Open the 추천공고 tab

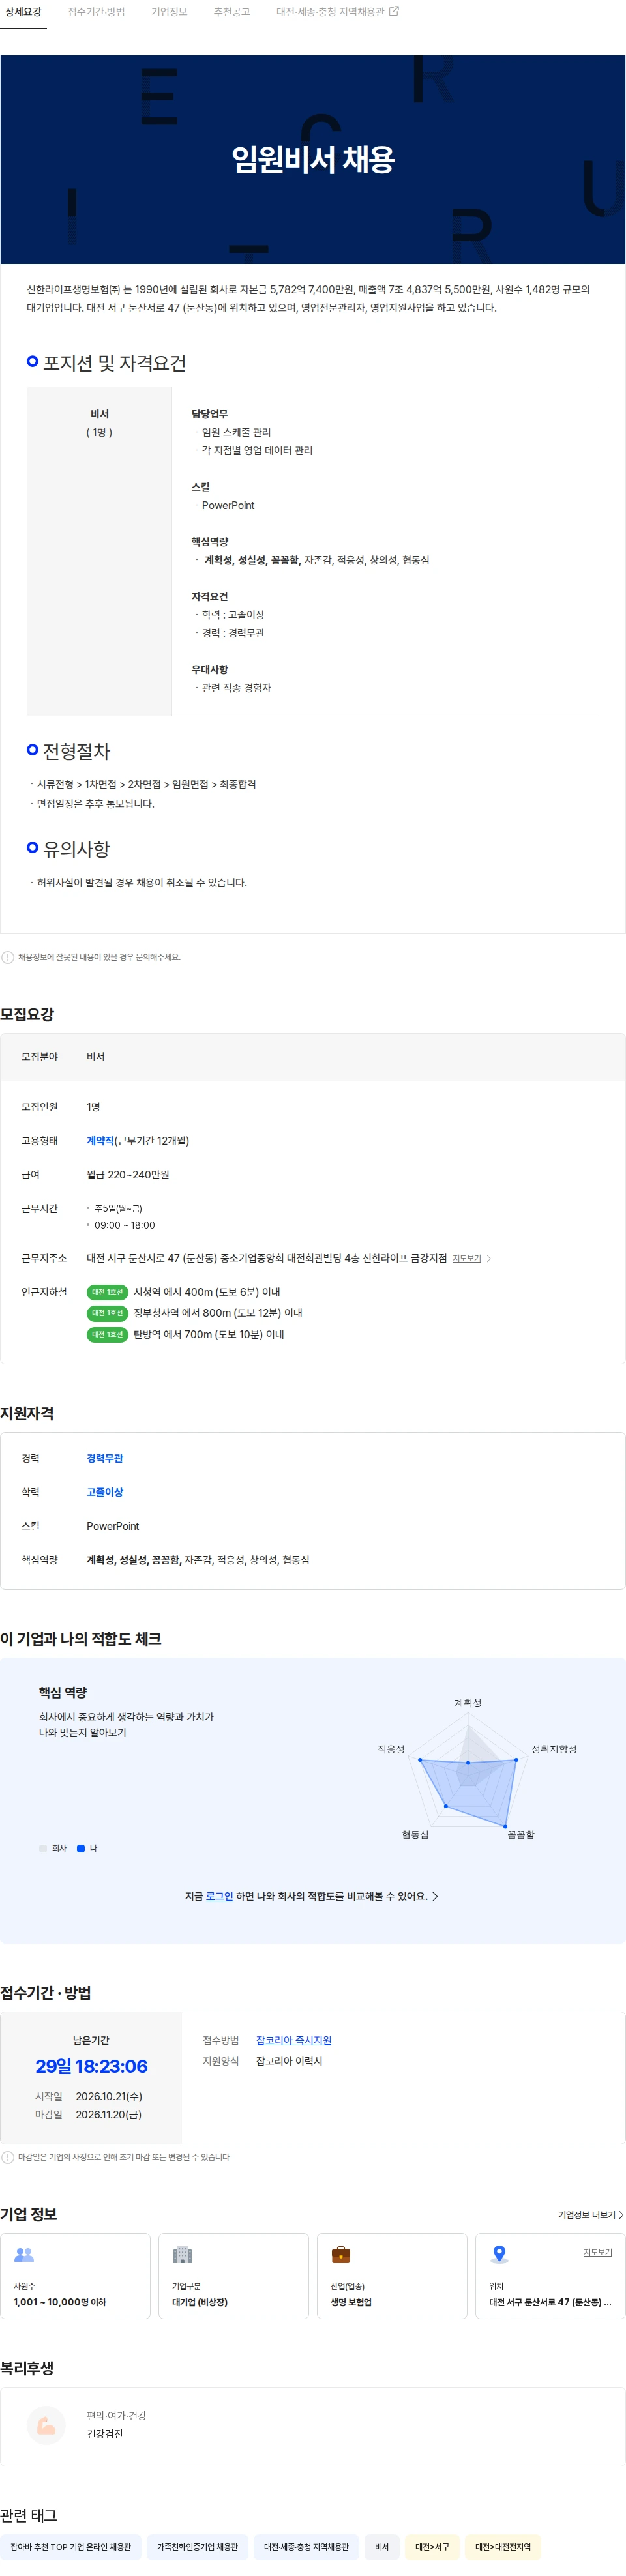(231, 12)
